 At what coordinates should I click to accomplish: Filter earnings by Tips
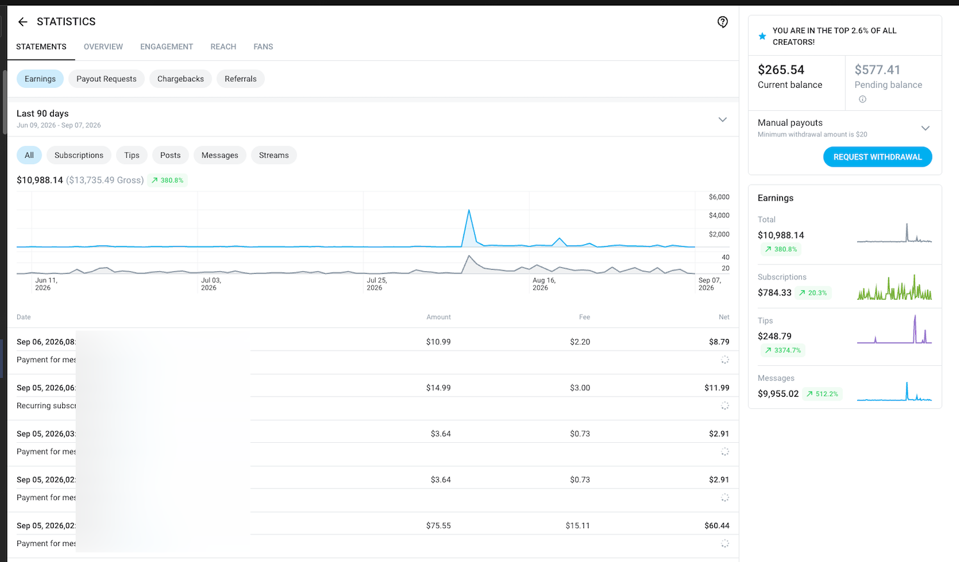pyautogui.click(x=132, y=155)
